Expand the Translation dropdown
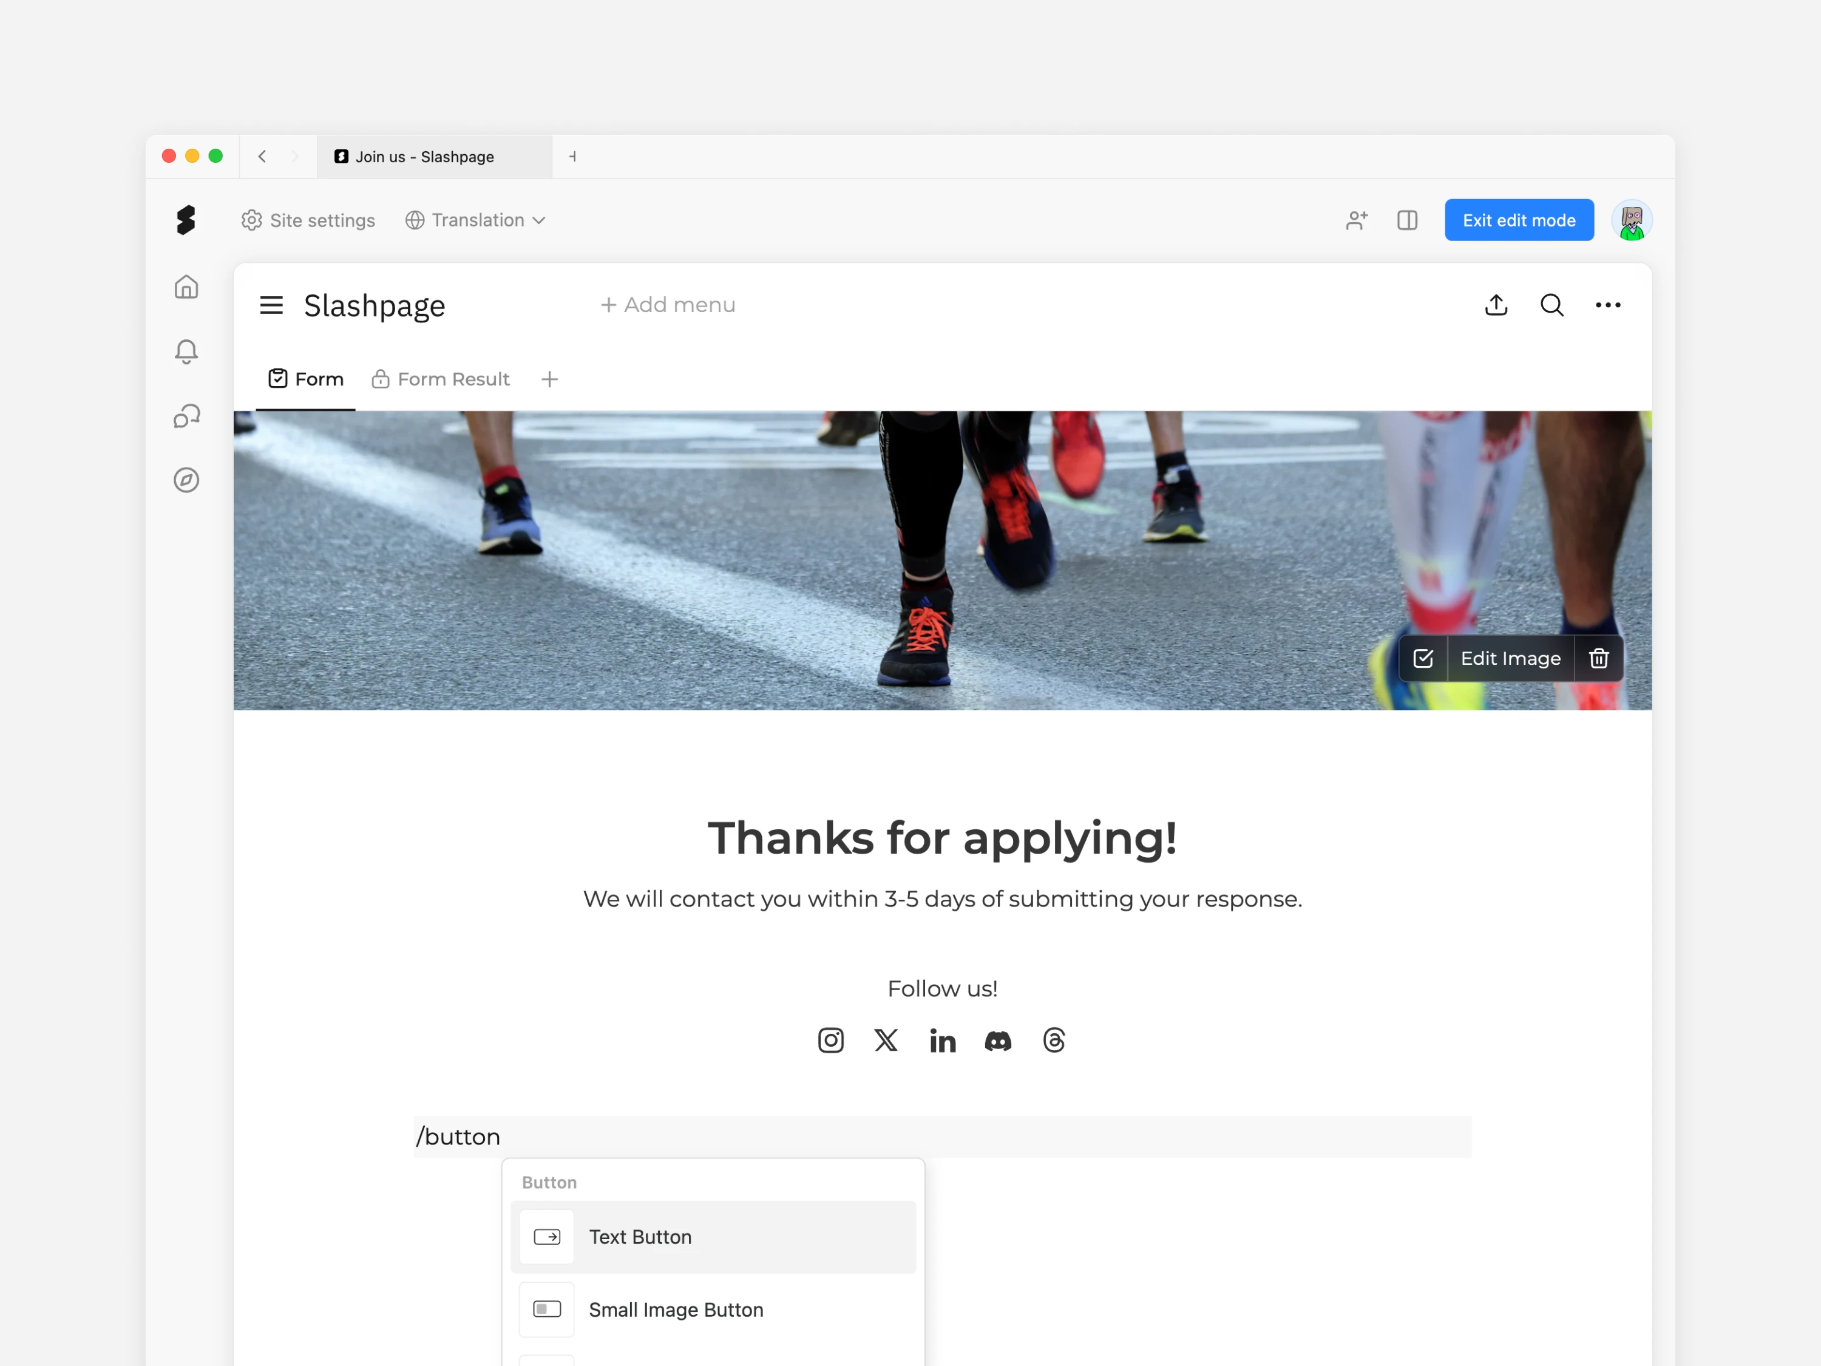Screen dimensions: 1821x1366 pos(475,220)
